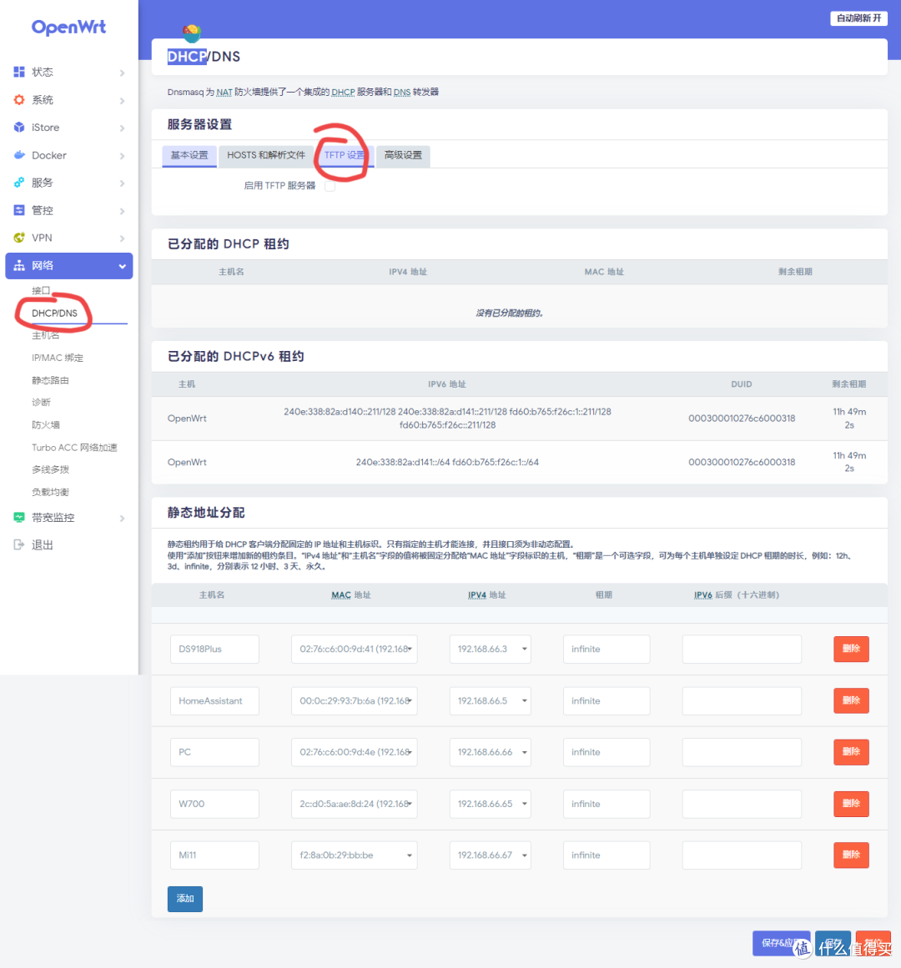Open the MAC address dropdown for Mi11

coord(409,855)
